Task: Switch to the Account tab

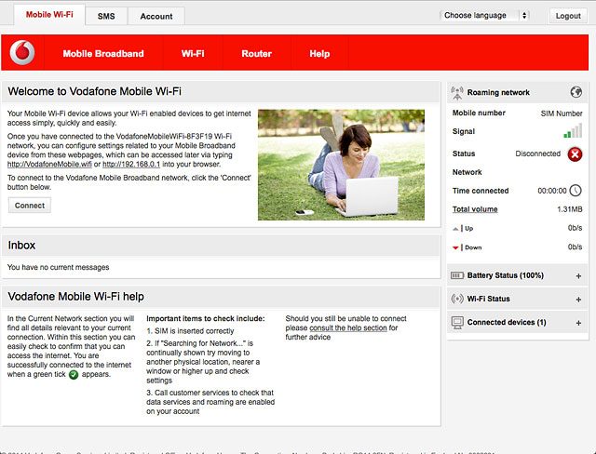Action: coord(156,17)
